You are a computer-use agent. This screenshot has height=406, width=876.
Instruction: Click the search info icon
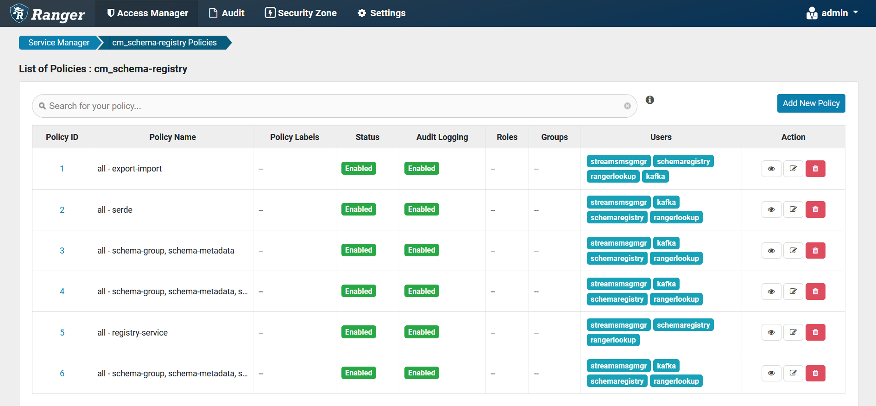(x=649, y=100)
